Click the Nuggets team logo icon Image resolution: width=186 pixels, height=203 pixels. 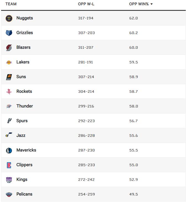pos(9,18)
